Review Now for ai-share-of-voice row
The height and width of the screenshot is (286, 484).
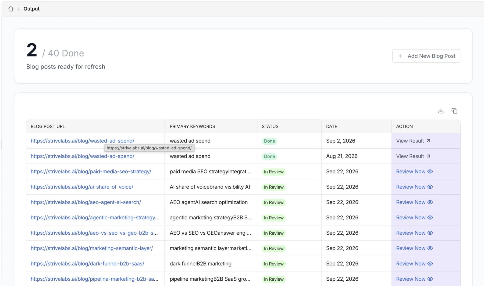(414, 187)
